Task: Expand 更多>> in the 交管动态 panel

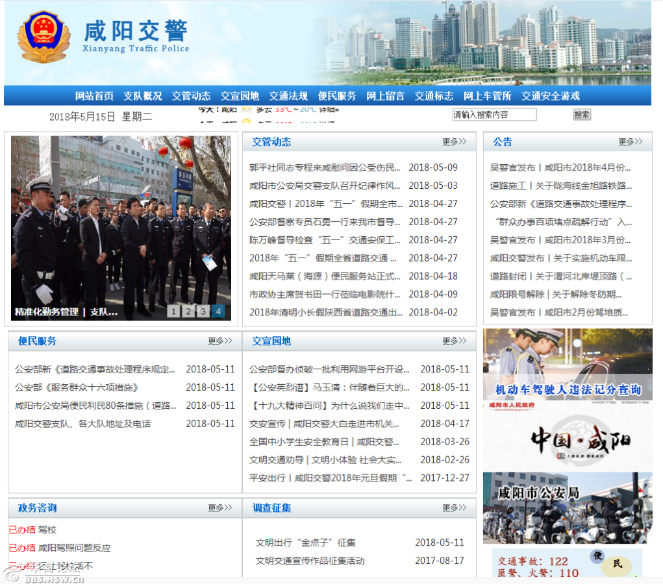Action: [x=454, y=141]
